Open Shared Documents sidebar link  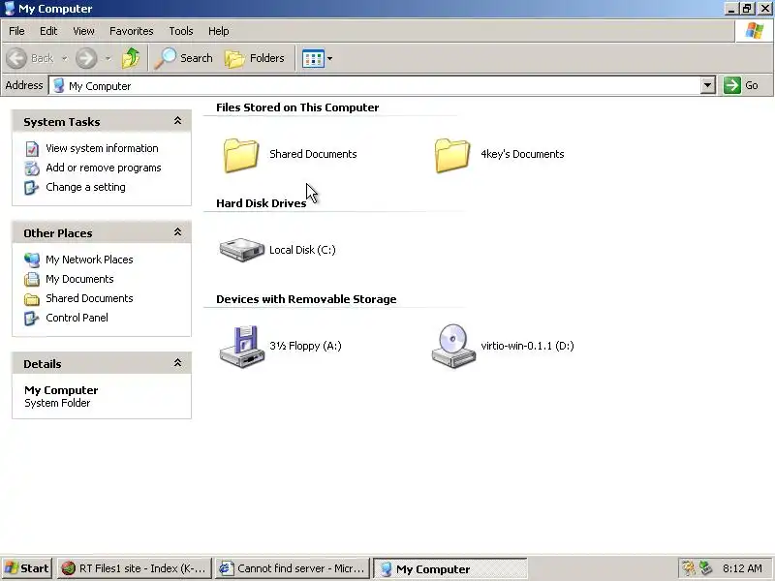point(89,298)
